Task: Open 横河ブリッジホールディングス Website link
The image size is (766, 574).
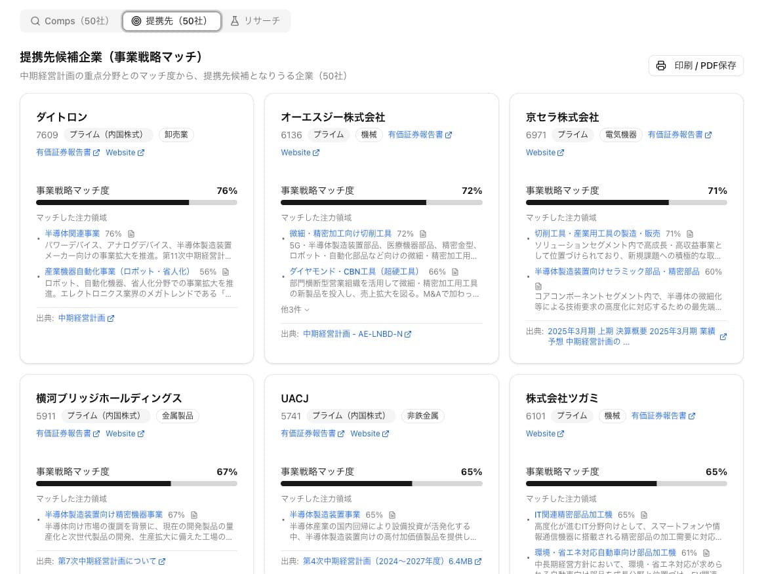Action: 125,433
